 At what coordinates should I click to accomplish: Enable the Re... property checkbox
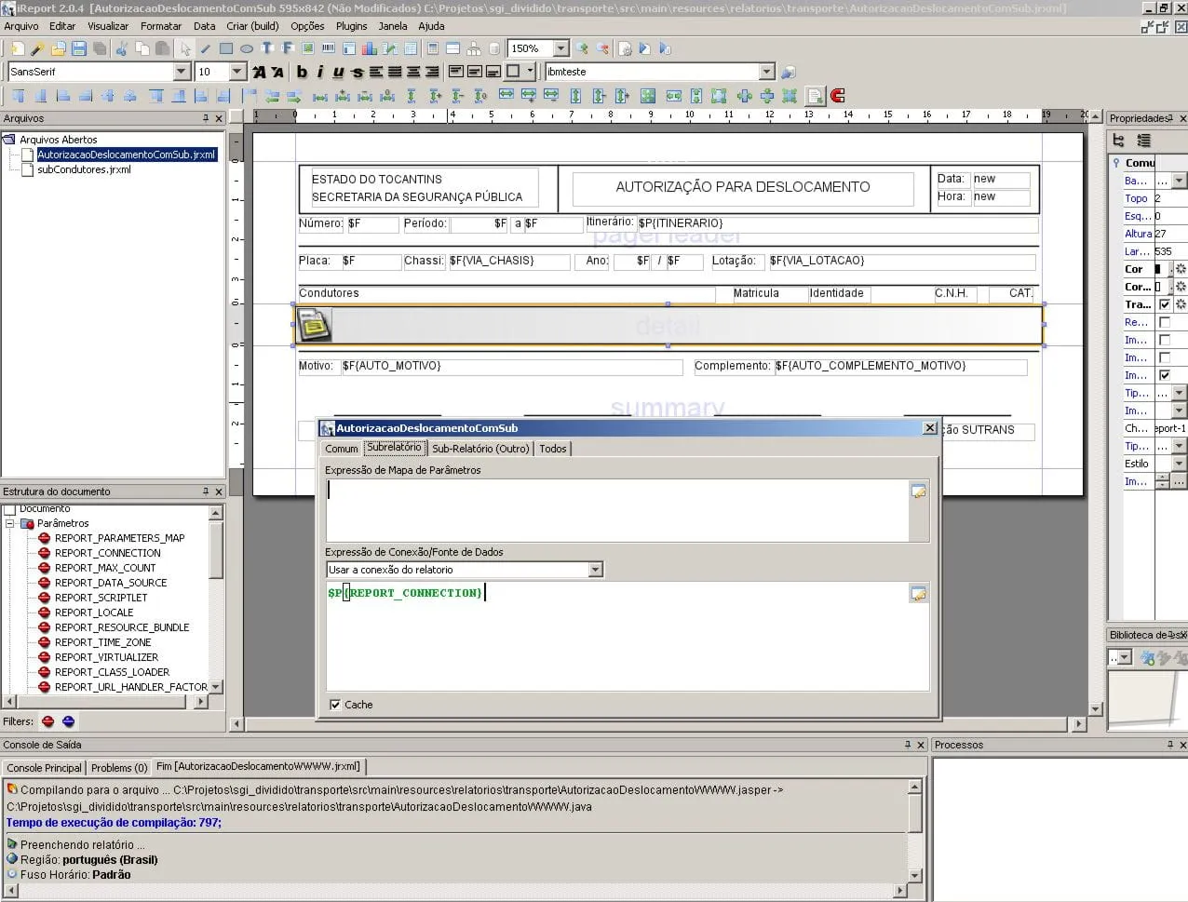pyautogui.click(x=1164, y=322)
